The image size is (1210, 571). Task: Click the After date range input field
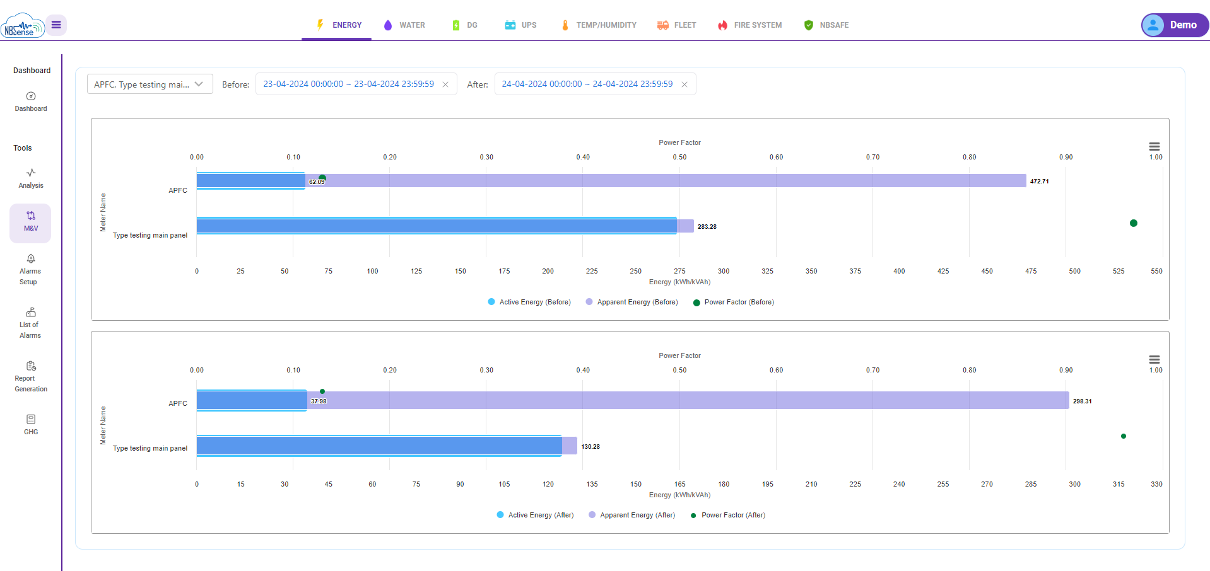tap(595, 84)
